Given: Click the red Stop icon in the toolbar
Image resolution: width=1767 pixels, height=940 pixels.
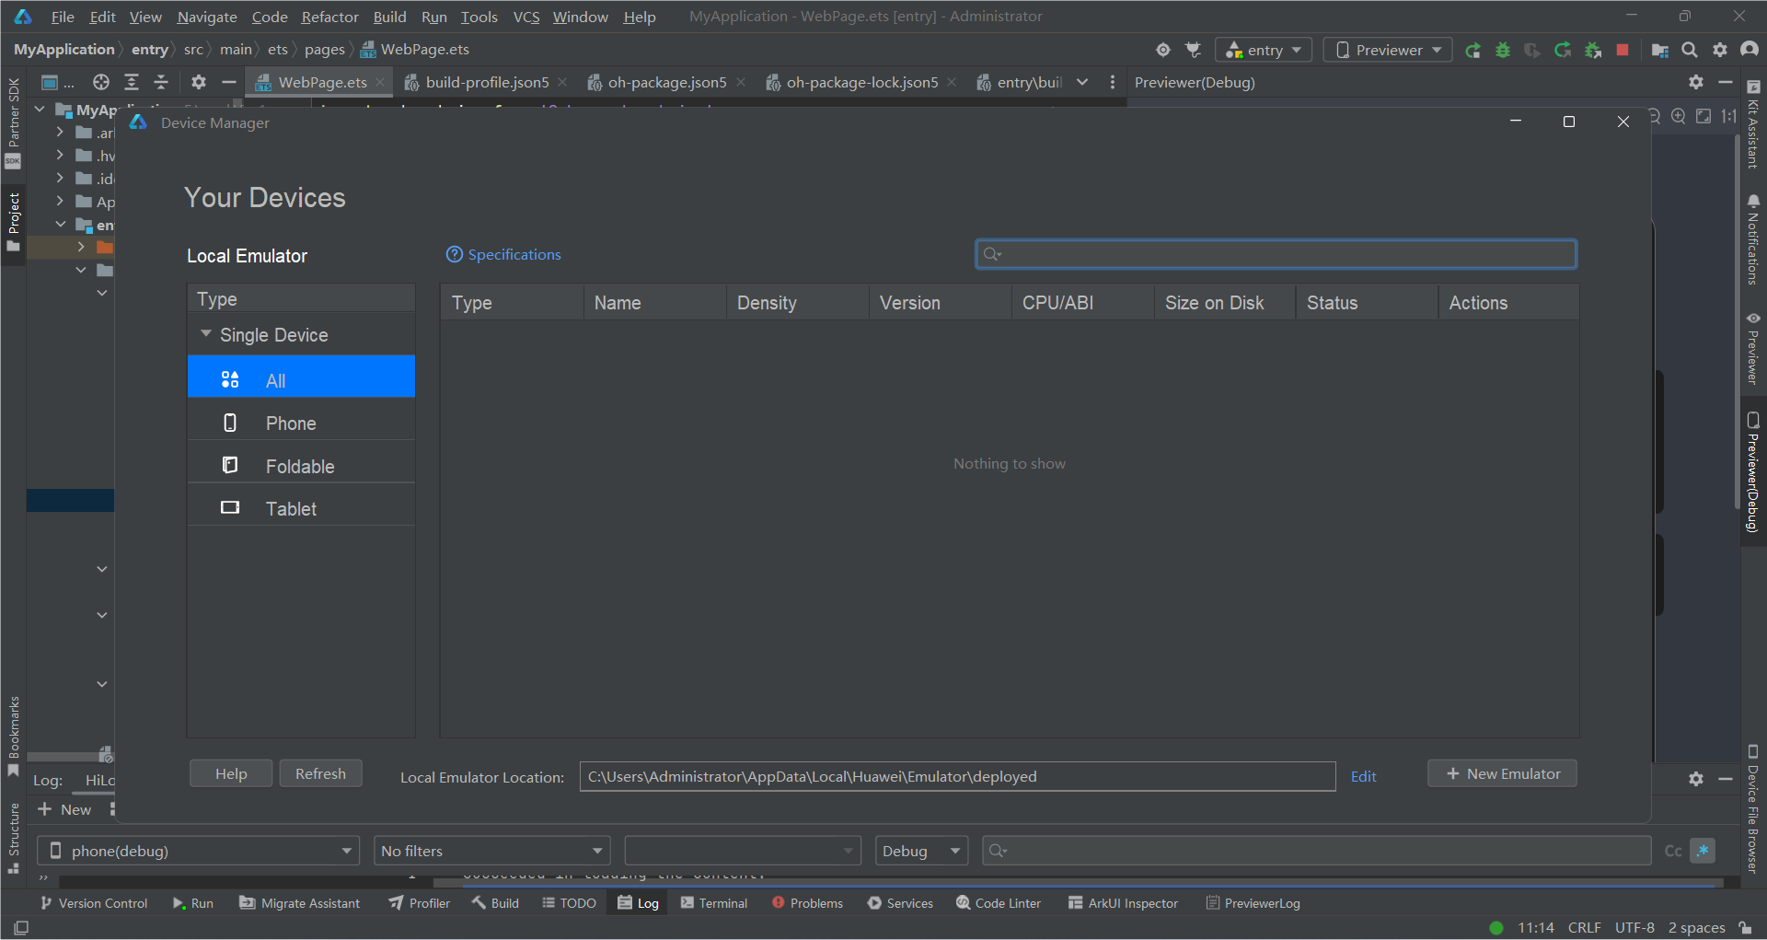Looking at the screenshot, I should [1623, 50].
